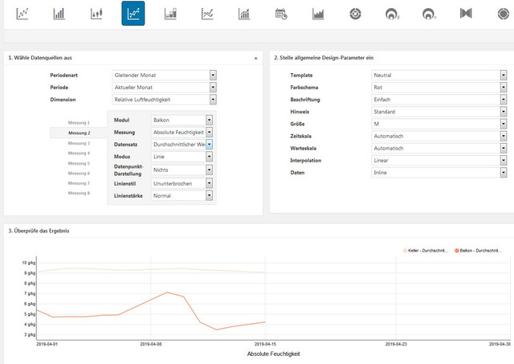Image resolution: width=514 pixels, height=364 pixels.
Task: Click '2. Stelle allgemeine Design-Parameter ein' header
Action: [324, 58]
